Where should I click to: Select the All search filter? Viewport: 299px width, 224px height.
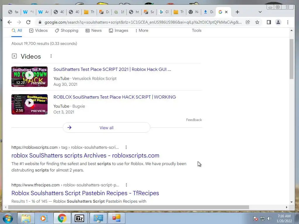pyautogui.click(x=17, y=30)
